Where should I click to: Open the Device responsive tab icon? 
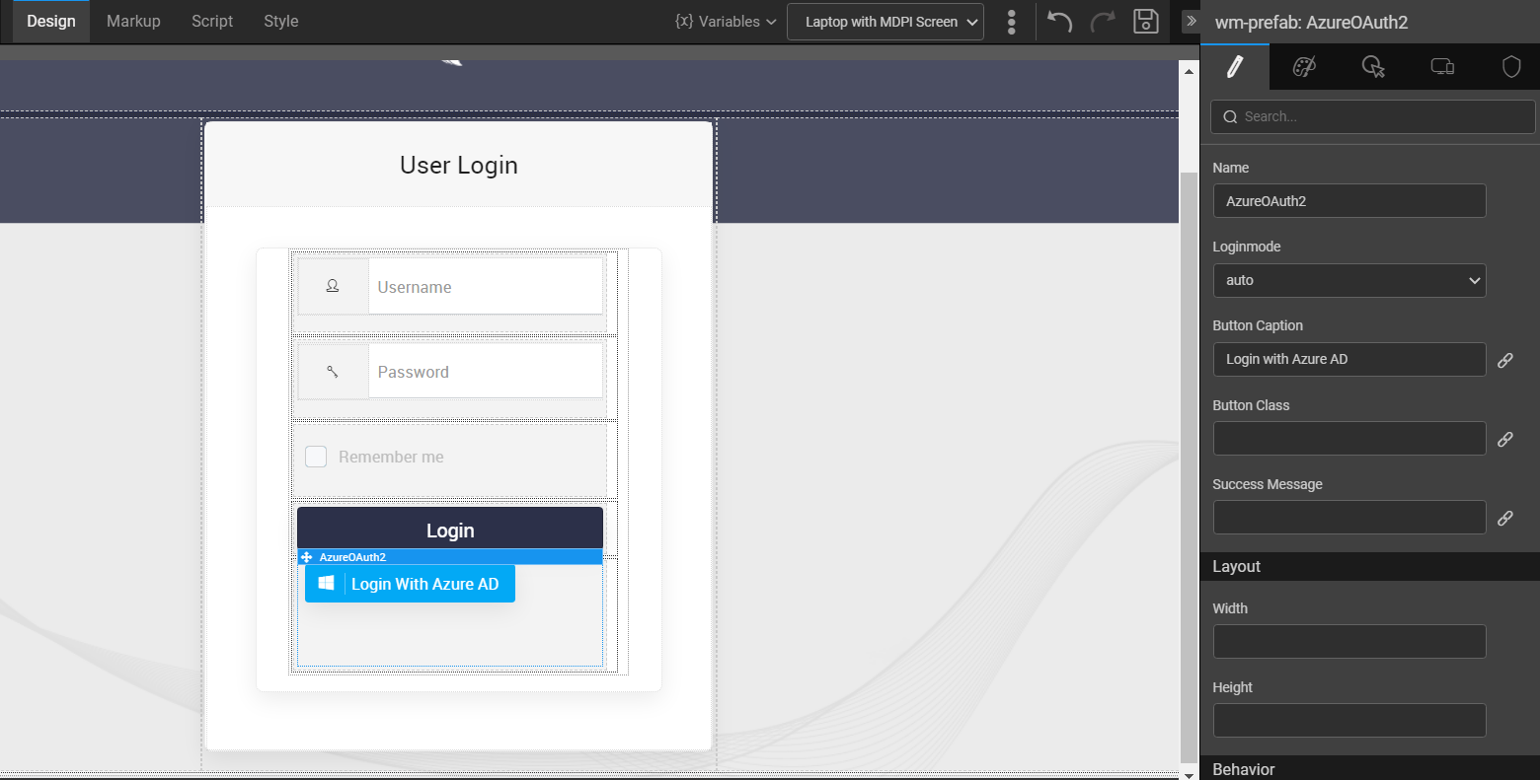point(1442,66)
